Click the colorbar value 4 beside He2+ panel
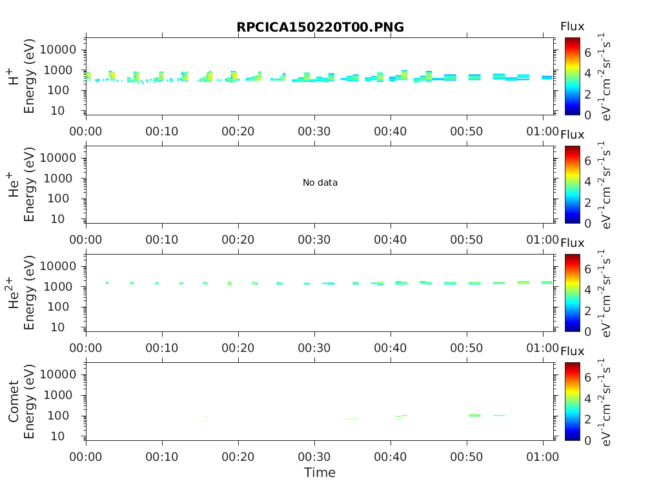 coord(587,290)
